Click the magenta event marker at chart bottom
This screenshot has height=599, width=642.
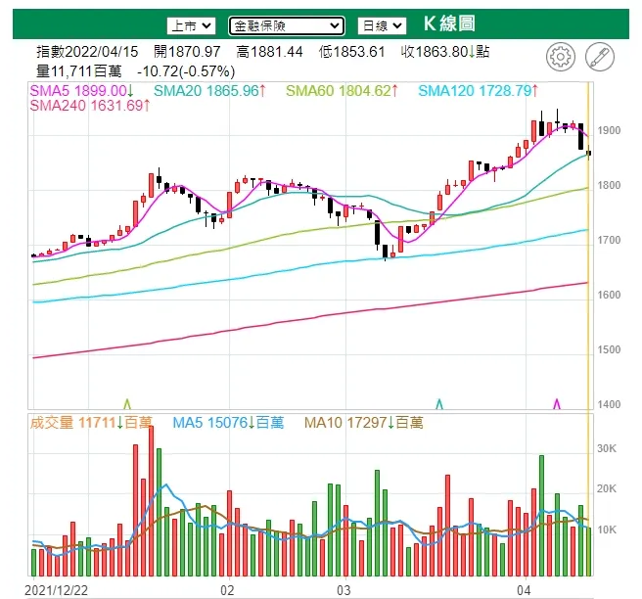pyautogui.click(x=557, y=404)
